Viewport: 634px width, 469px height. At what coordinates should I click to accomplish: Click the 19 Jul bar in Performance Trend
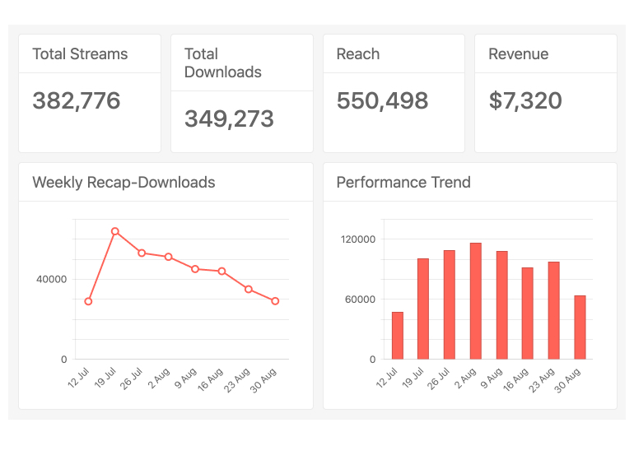423,309
